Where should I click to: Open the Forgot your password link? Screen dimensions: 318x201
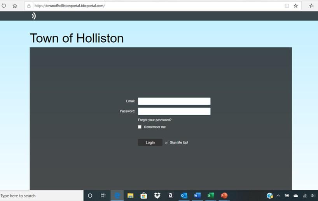point(155,120)
